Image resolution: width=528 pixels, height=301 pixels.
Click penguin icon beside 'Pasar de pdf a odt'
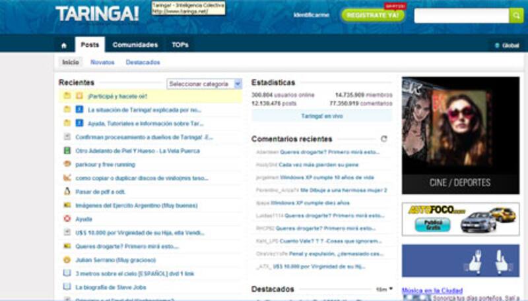pyautogui.click(x=67, y=192)
